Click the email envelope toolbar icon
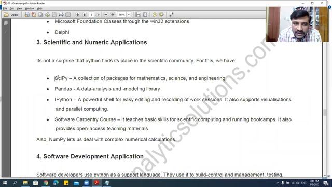This screenshot has width=332, height=187. pos(68,15)
